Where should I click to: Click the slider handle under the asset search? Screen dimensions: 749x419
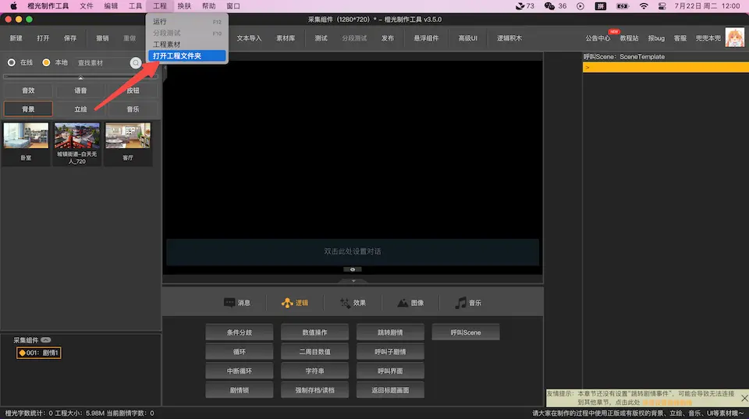point(80,77)
